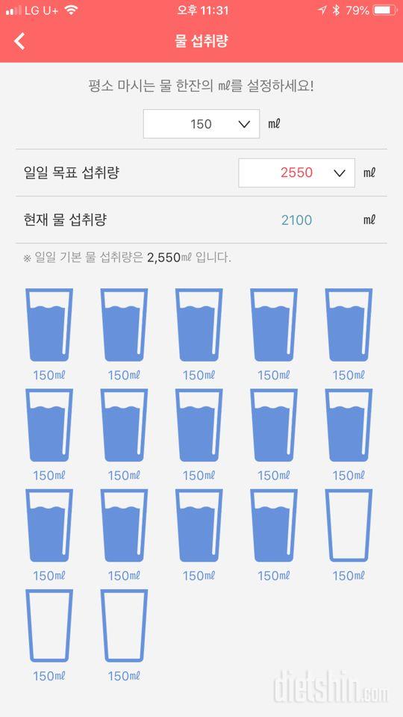Fill the last empty glass in the bottom row
Image resolution: width=403 pixels, height=717 pixels.
pos(124,626)
